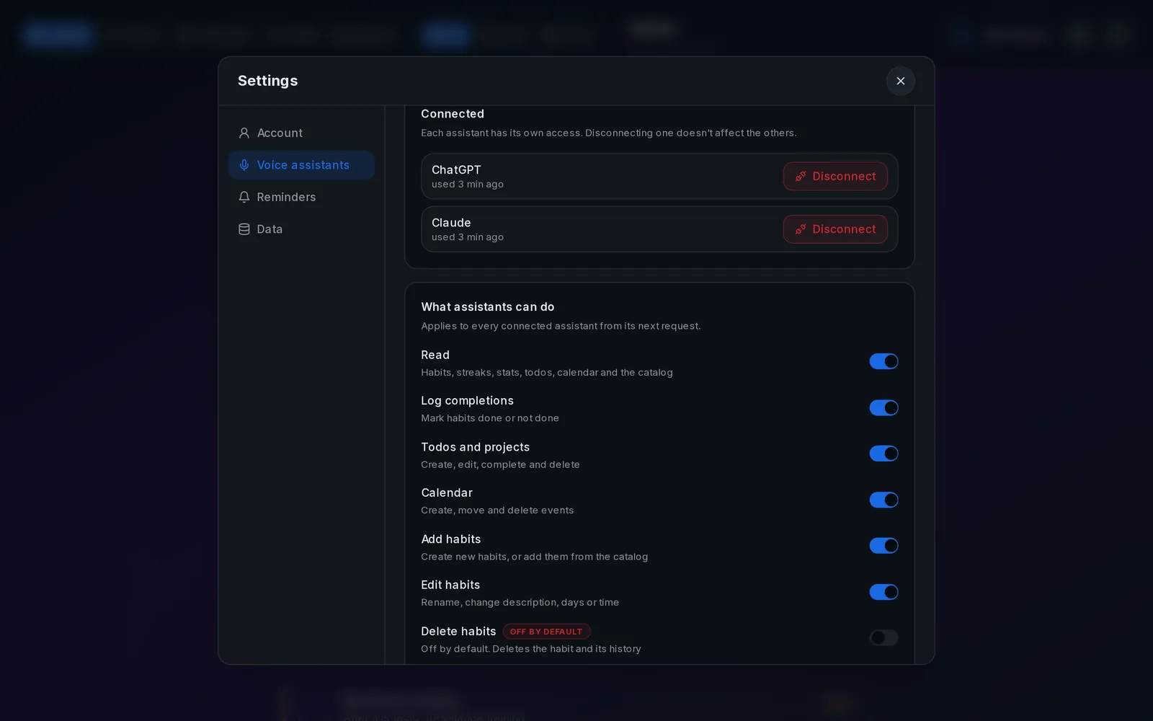Disconnect the Claude assistant

[x=835, y=229]
